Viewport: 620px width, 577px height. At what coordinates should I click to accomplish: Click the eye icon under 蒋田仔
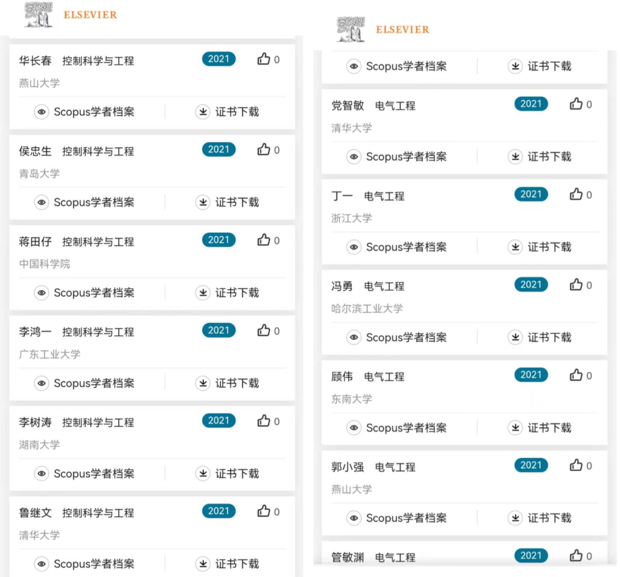pyautogui.click(x=41, y=293)
